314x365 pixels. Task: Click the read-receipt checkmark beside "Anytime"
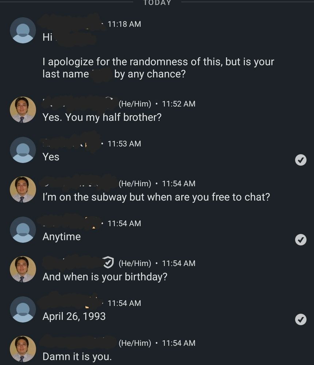[301, 240]
